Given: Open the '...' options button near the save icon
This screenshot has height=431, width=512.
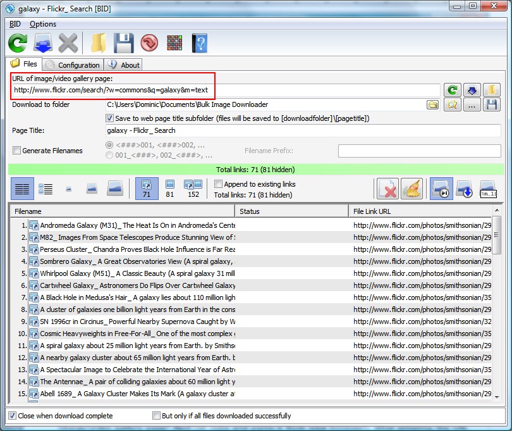Looking at the screenshot, I should [x=473, y=104].
